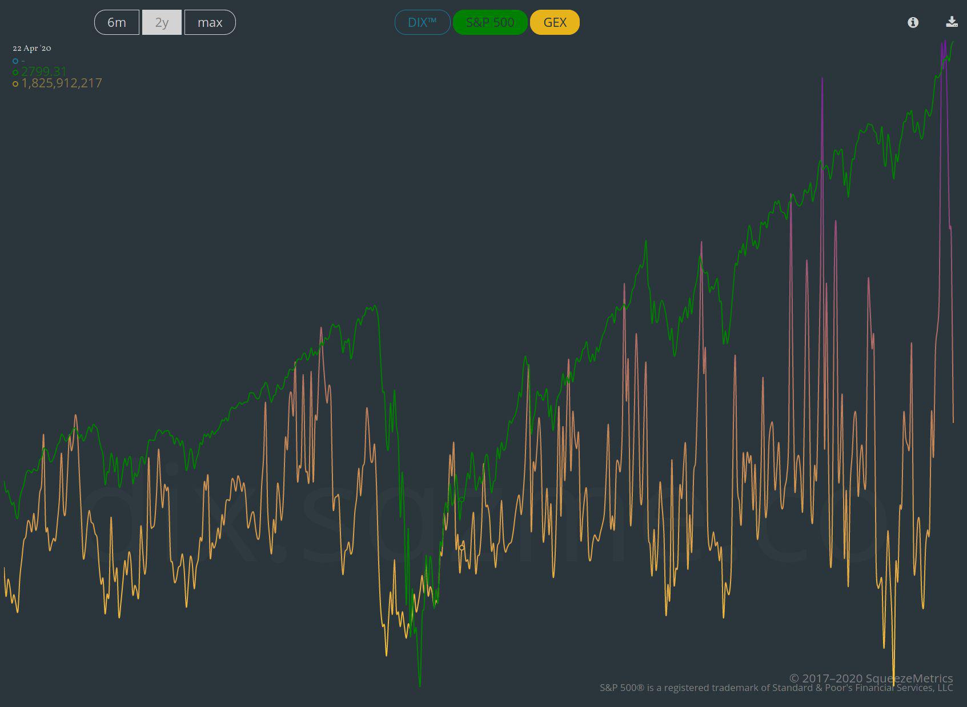Toggle off the GEX series

pyautogui.click(x=555, y=22)
